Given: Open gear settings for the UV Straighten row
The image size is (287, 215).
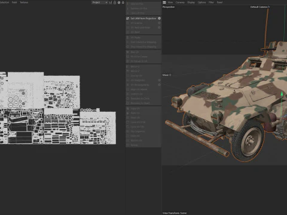Looking at the screenshot, I should click(x=159, y=80).
